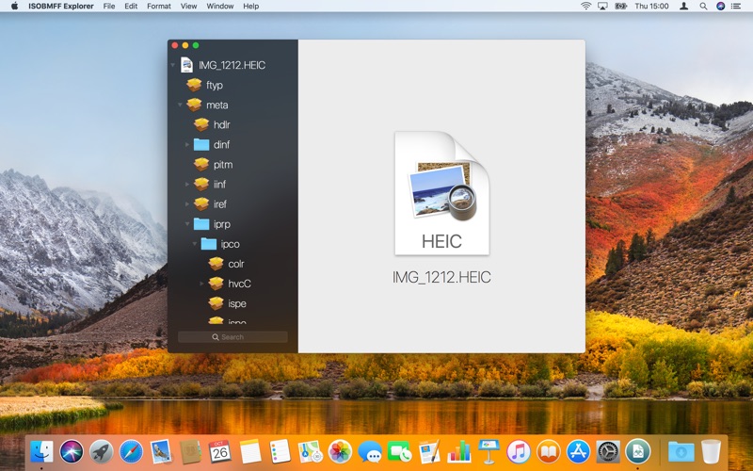Expand the iref box disclosure triangle
753x471 pixels.
(187, 204)
